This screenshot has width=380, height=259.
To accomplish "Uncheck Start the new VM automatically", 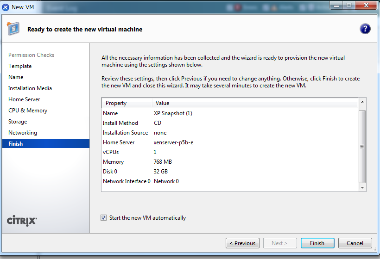I will click(x=103, y=218).
